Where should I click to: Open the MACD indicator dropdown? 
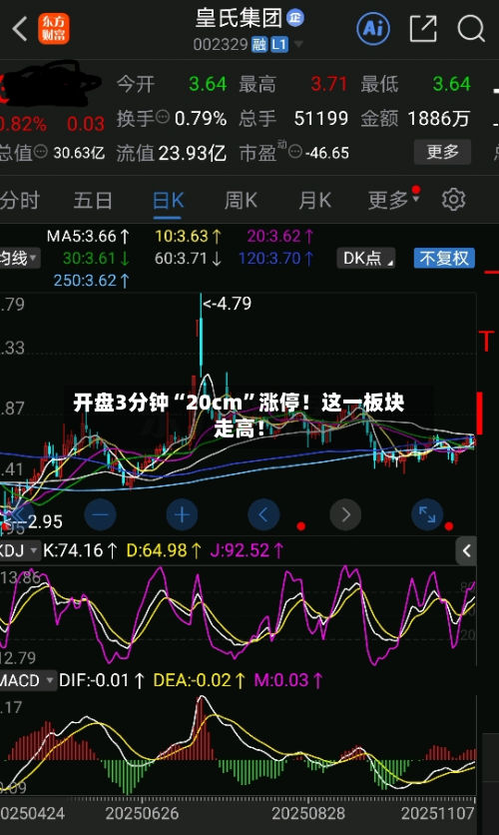[x=28, y=680]
